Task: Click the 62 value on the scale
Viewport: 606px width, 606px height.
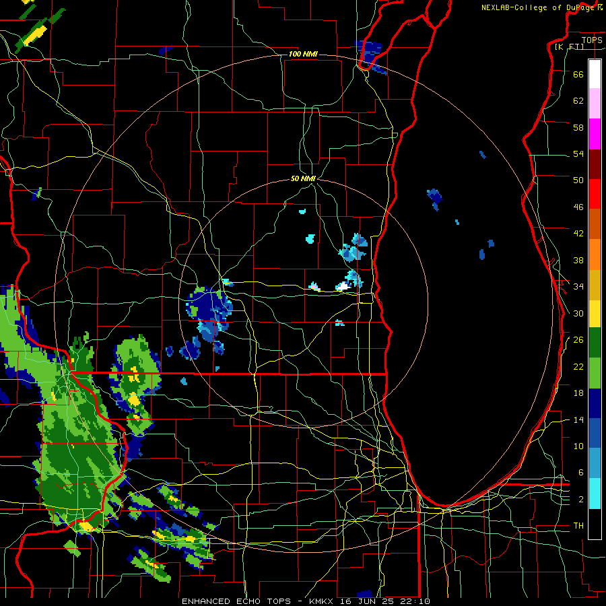Action: point(578,101)
